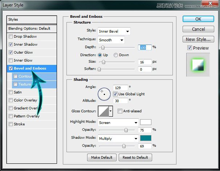The image size is (220, 171).
Task: Enable the Drop Shadow checkbox
Action: tap(11, 37)
